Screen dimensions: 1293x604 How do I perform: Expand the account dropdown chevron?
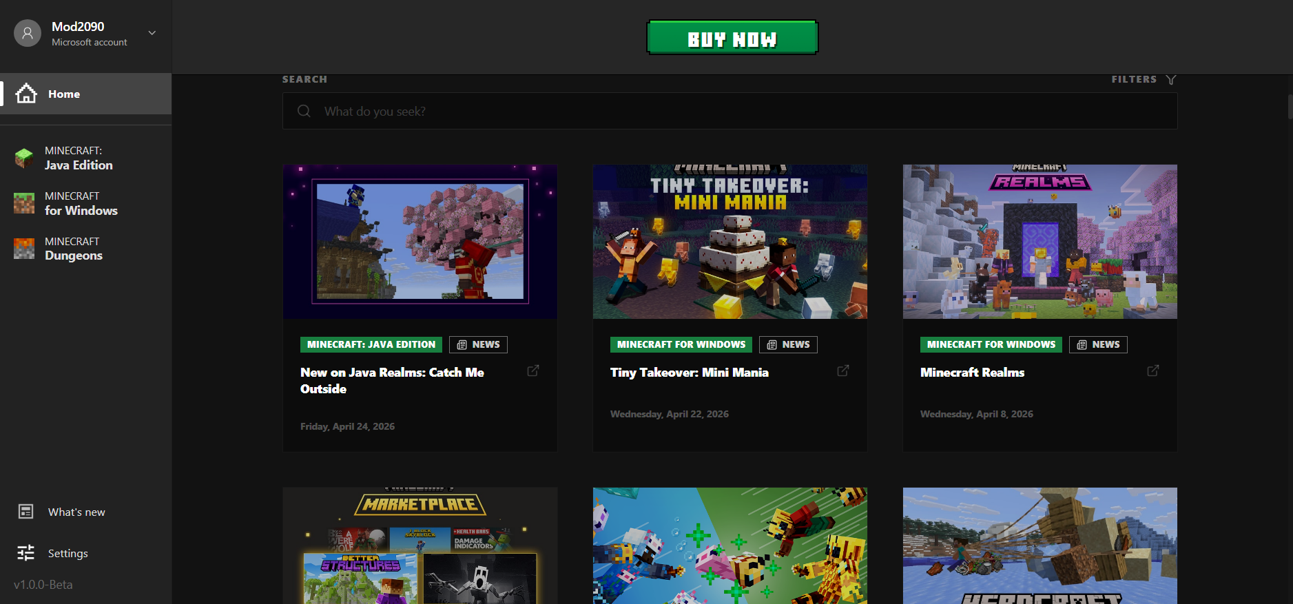pyautogui.click(x=152, y=33)
